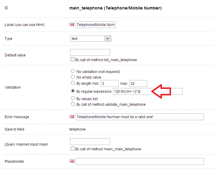Select the No empty value radio
Screen dimensions: 214x176
73,77
